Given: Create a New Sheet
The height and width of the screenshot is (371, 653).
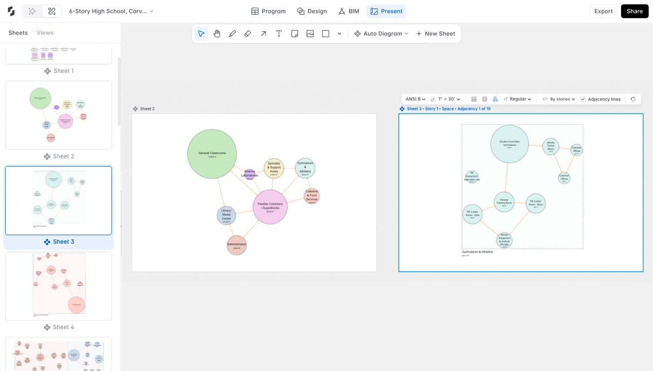Looking at the screenshot, I should (x=435, y=33).
